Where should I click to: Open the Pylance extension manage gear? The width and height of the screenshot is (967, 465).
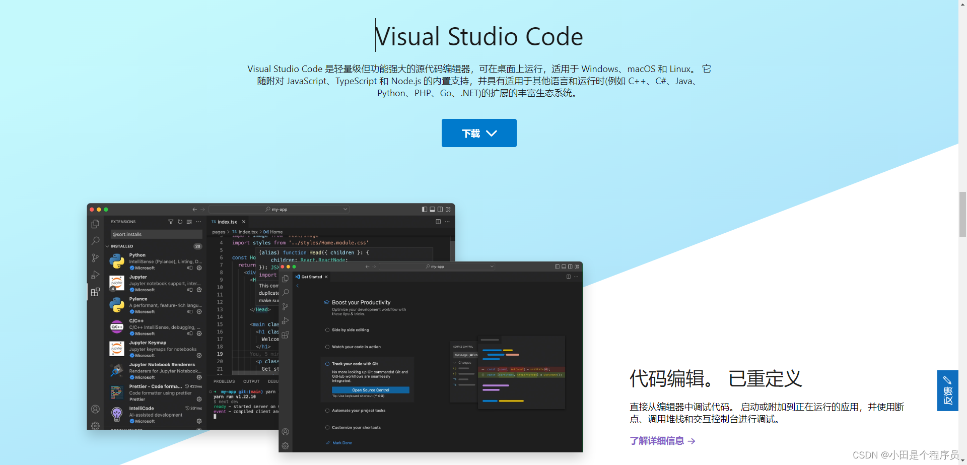[x=199, y=312]
